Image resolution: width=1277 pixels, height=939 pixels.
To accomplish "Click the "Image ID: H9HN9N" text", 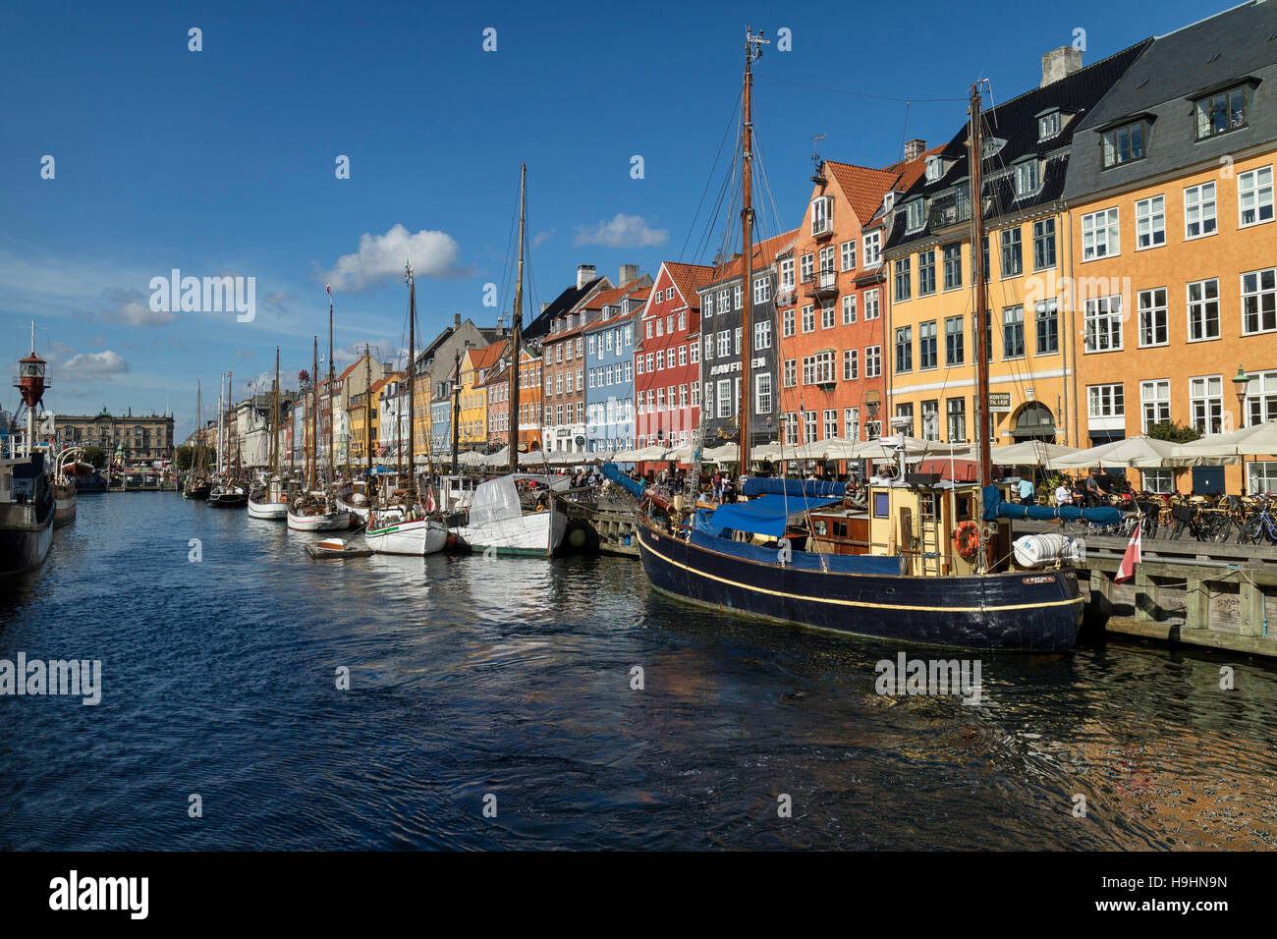I will tap(1165, 882).
